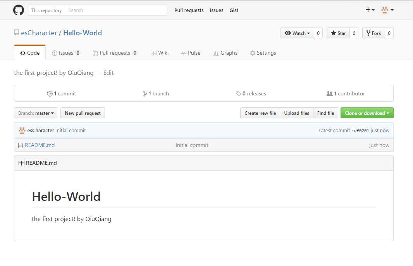Click the Search input in top bar

[116, 10]
